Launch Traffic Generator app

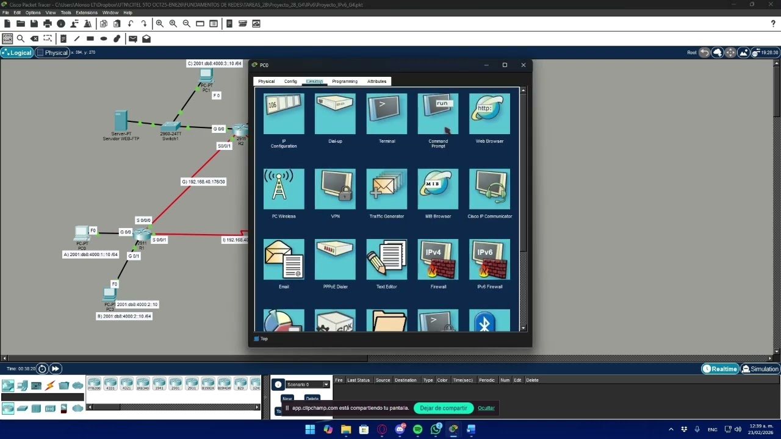[387, 189]
